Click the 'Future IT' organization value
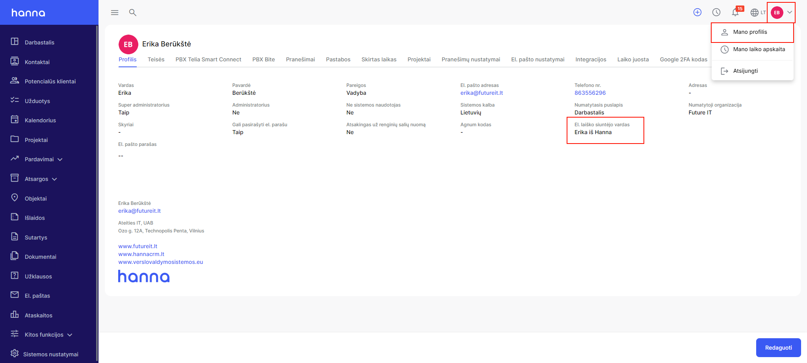This screenshot has width=807, height=363. coord(700,112)
